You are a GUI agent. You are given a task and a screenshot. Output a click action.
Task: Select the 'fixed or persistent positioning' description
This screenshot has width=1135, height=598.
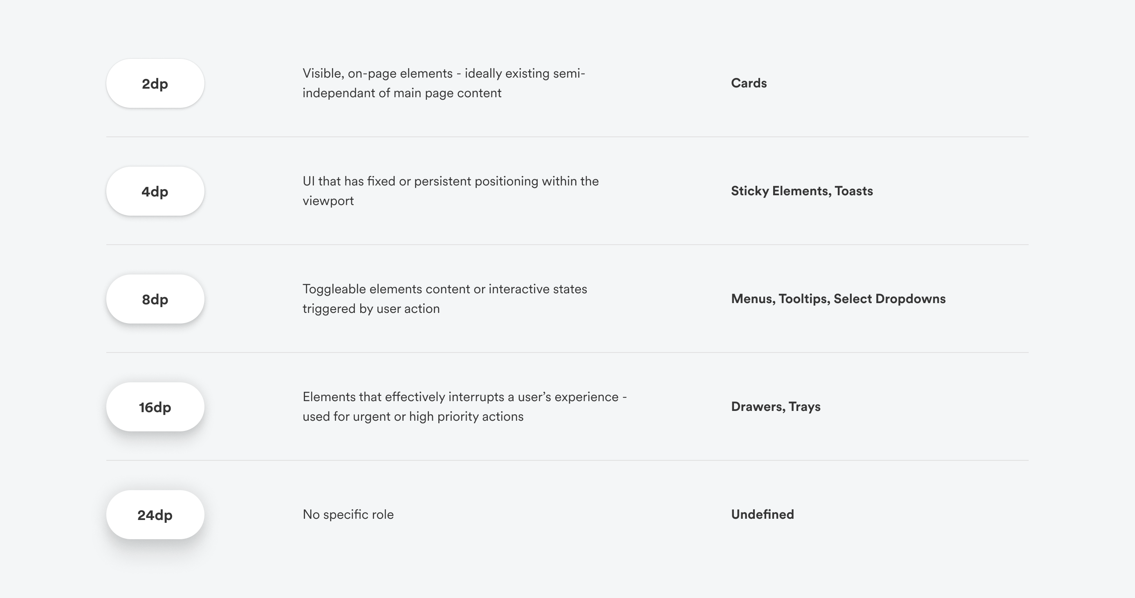[x=450, y=191]
